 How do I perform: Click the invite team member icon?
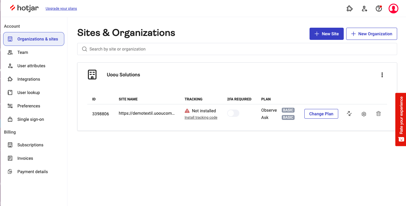[x=364, y=9]
